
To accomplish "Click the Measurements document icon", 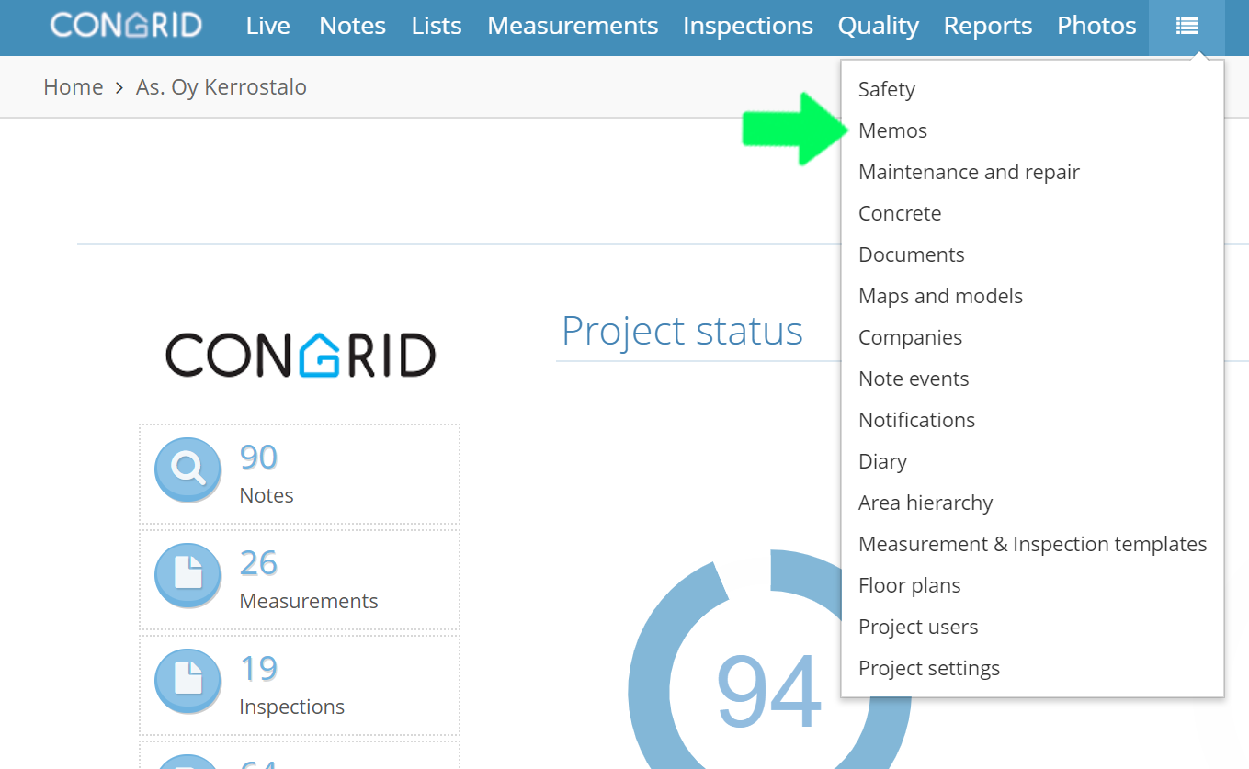I will 188,575.
